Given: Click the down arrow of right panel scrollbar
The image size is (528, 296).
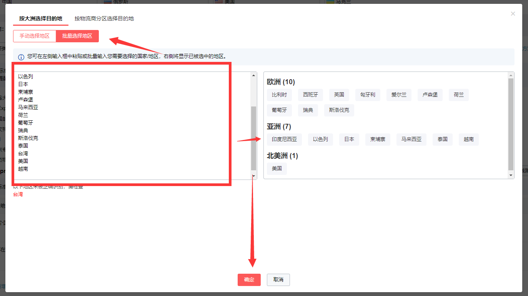Looking at the screenshot, I should point(511,175).
